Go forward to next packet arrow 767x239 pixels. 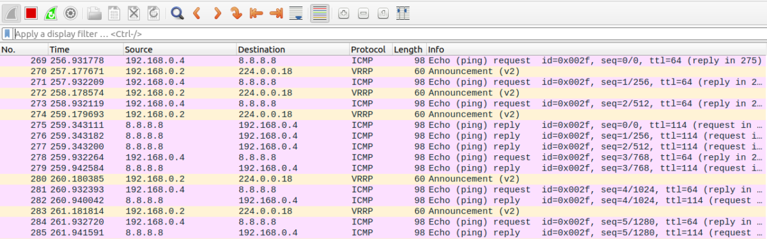(x=217, y=12)
